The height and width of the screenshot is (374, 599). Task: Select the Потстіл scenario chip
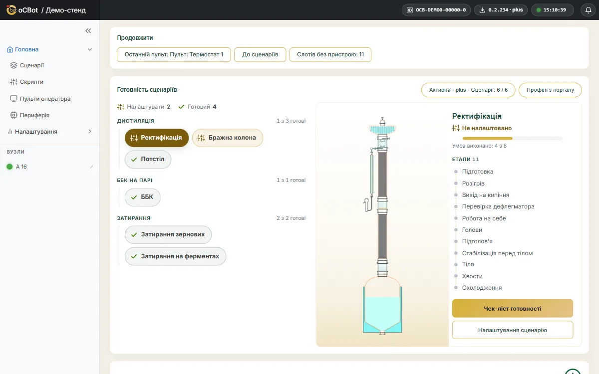pyautogui.click(x=148, y=160)
